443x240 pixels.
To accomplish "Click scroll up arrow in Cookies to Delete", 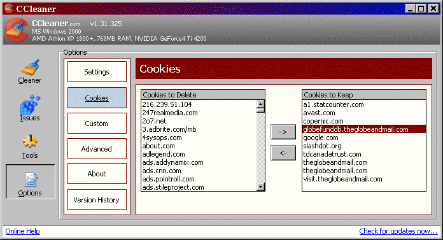I will coord(260,104).
